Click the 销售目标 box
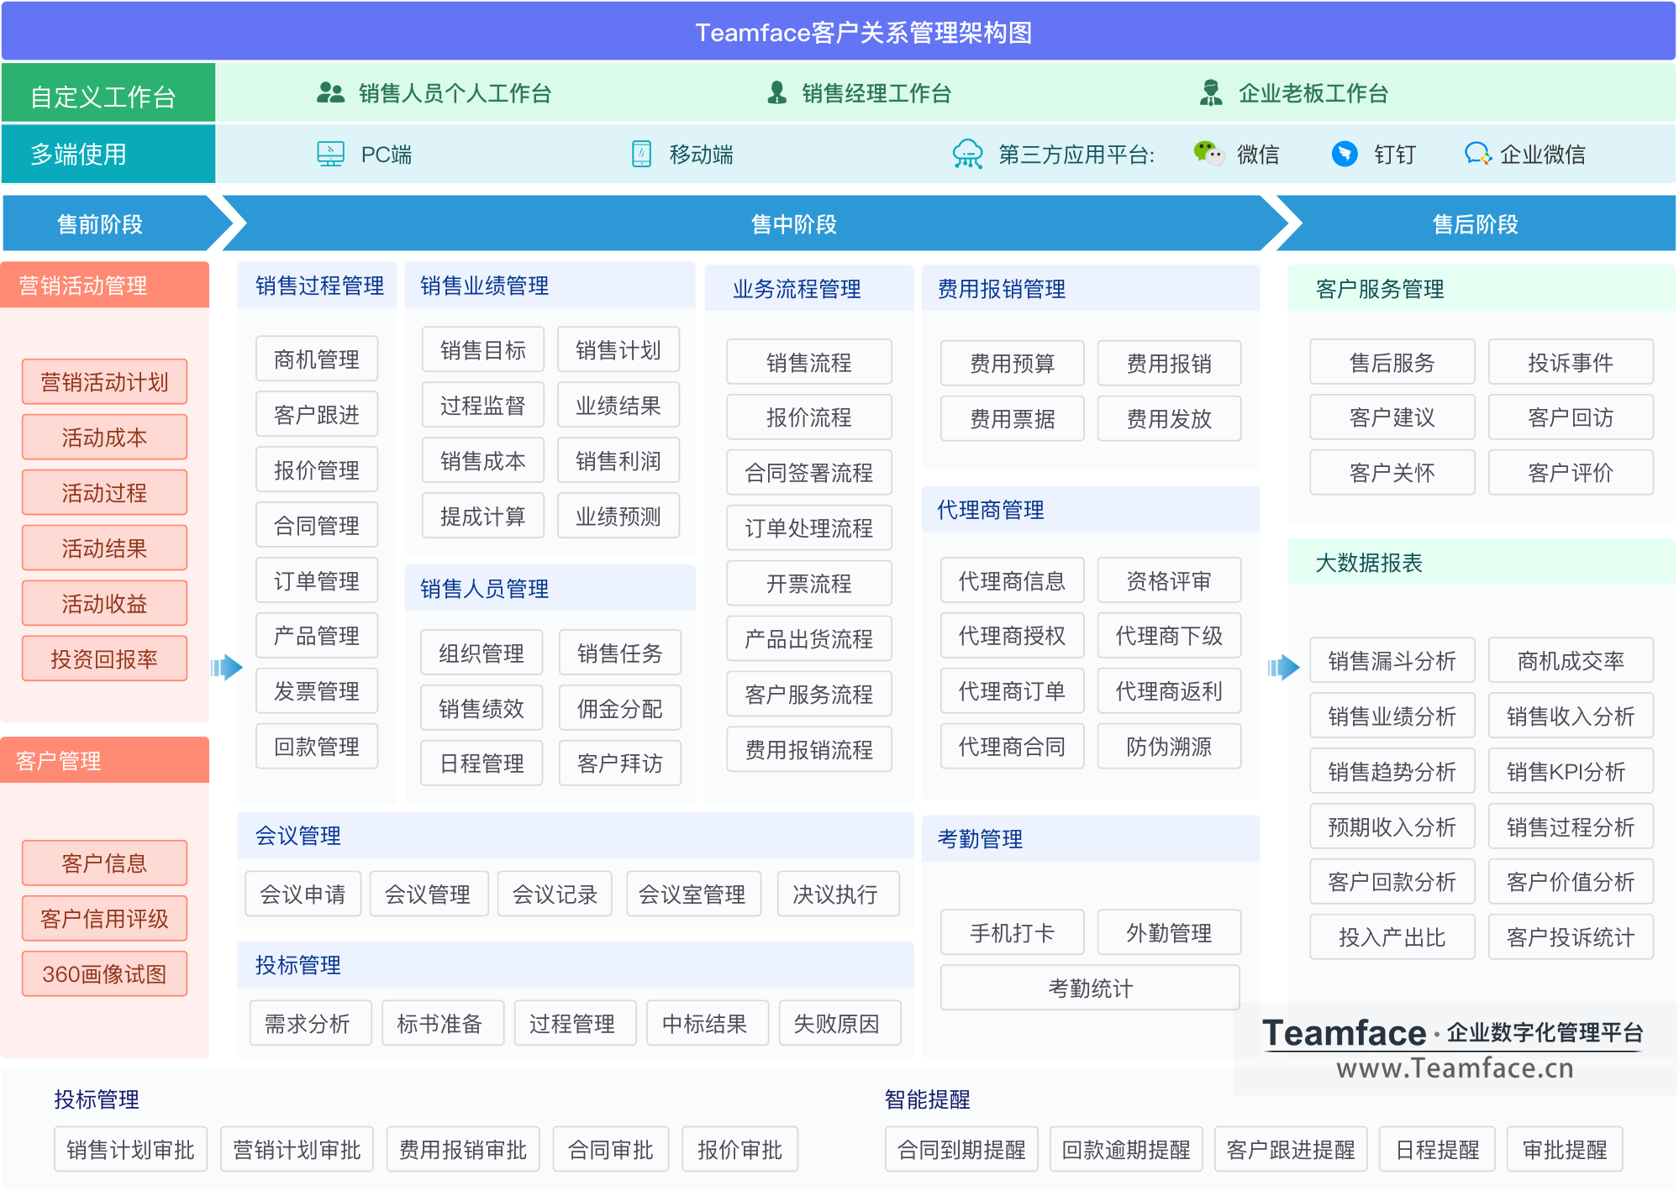The width and height of the screenshot is (1679, 1191). [483, 350]
